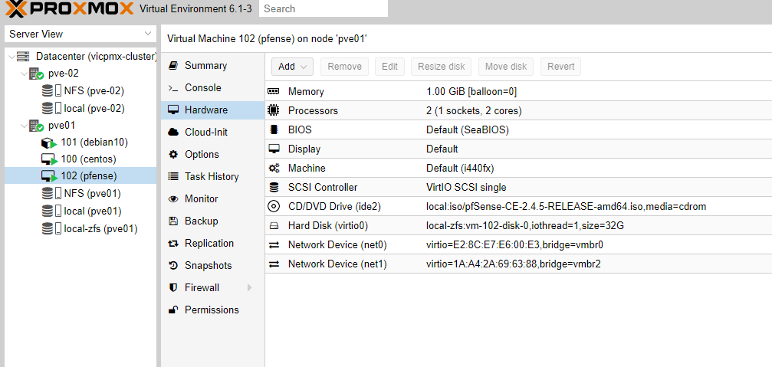Click the net0 network arrows icon
The height and width of the screenshot is (367, 772).
coord(274,245)
